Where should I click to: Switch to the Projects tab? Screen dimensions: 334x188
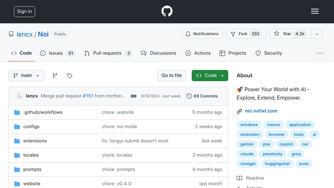coord(233,53)
